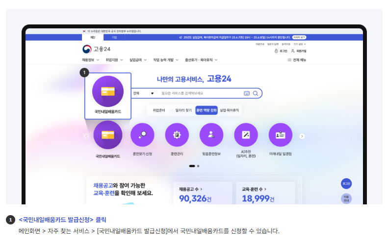The image size is (387, 243).
Task: Click the 로그인 lock icon in the header
Action: tap(276, 51)
